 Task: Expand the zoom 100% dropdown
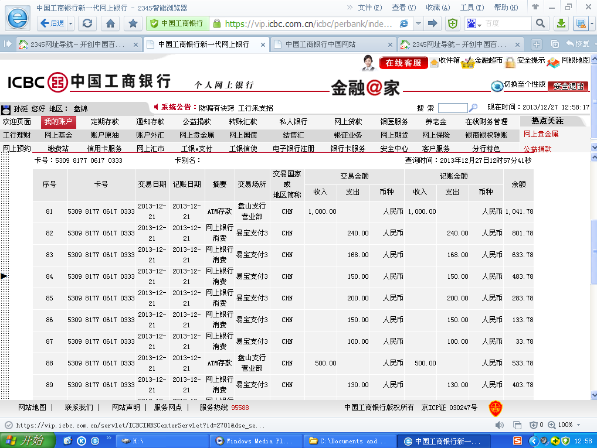[578, 425]
